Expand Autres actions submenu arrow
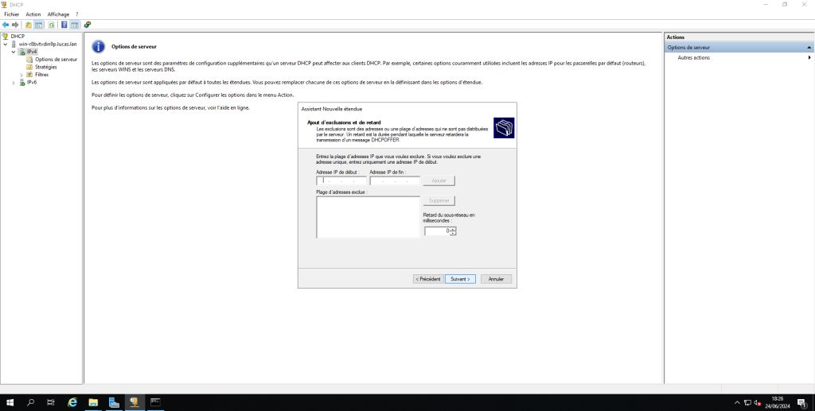Image resolution: width=815 pixels, height=411 pixels. click(x=809, y=58)
